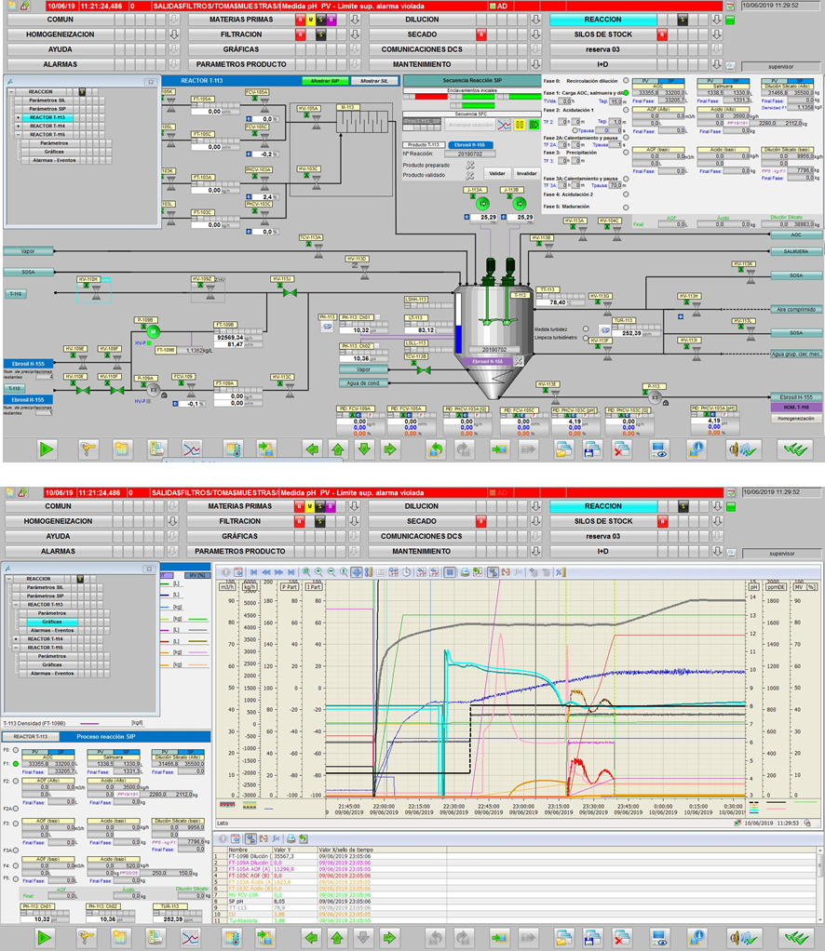
Task: Expand REACTOR T-114 node in trend screen tree
Action: click(x=17, y=638)
